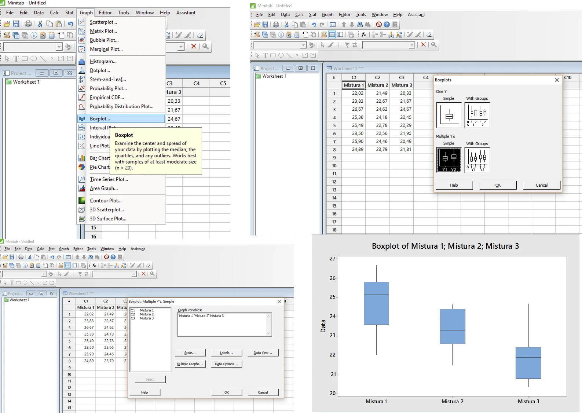
Task: Click the blue Mistura 1 box in the chart
Action: [376, 303]
